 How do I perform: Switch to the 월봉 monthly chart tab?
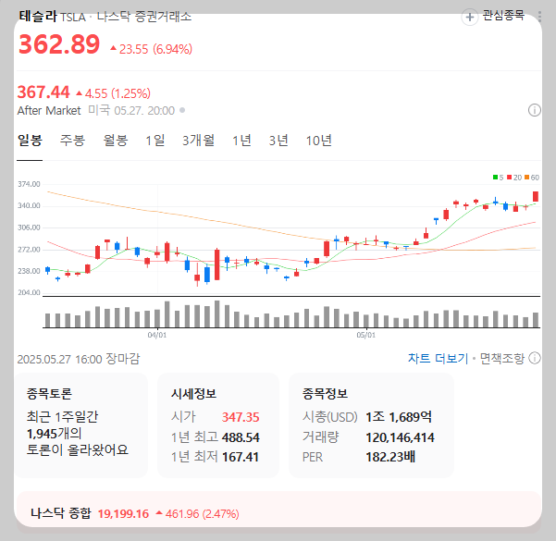tap(116, 141)
